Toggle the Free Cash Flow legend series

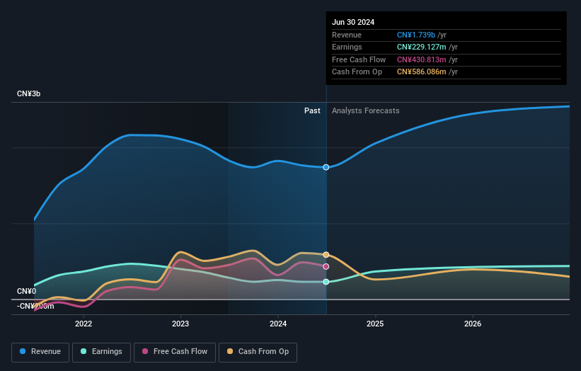pos(175,352)
